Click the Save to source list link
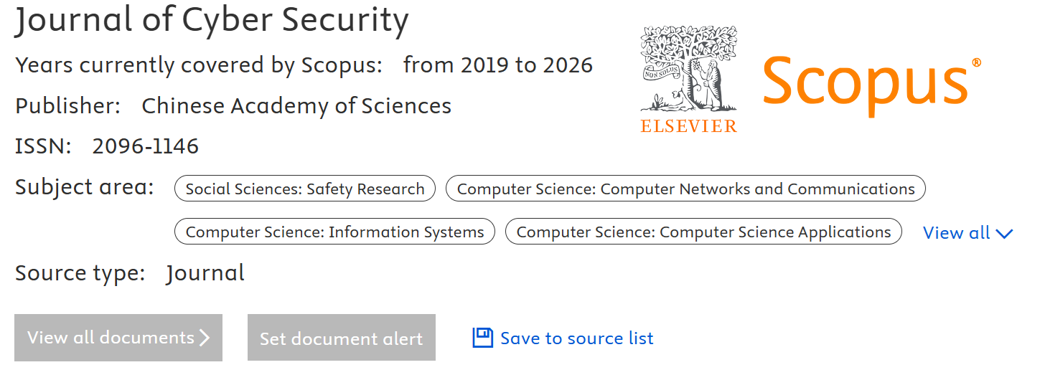 pyautogui.click(x=576, y=338)
